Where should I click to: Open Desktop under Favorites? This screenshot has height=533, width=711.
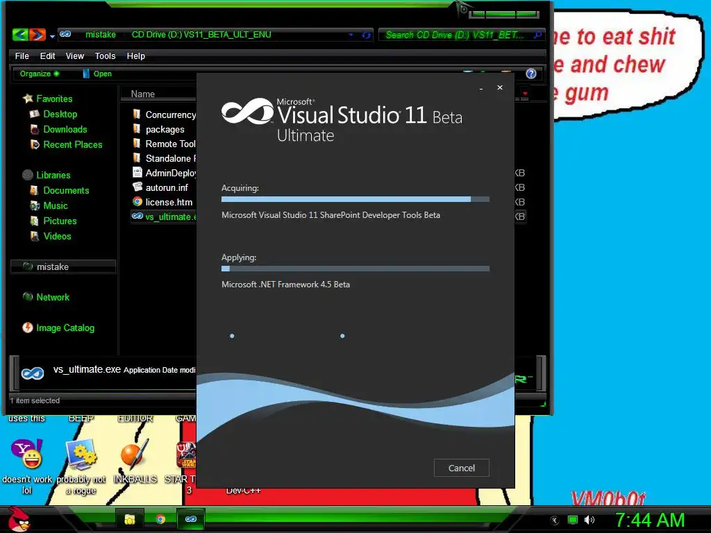pyautogui.click(x=60, y=114)
